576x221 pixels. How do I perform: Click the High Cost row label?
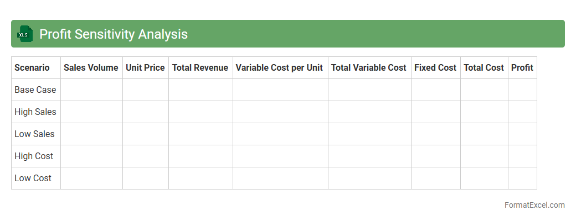click(x=34, y=156)
